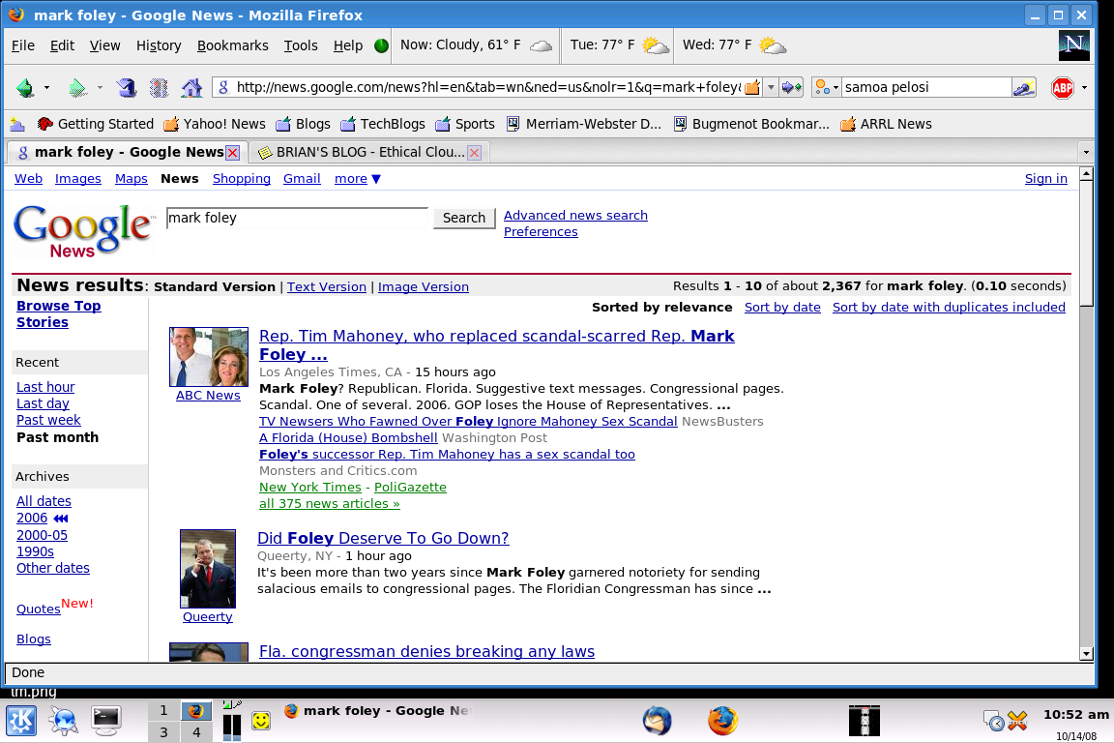The height and width of the screenshot is (743, 1114).
Task: Click in the mark foley search field
Action: (x=297, y=218)
